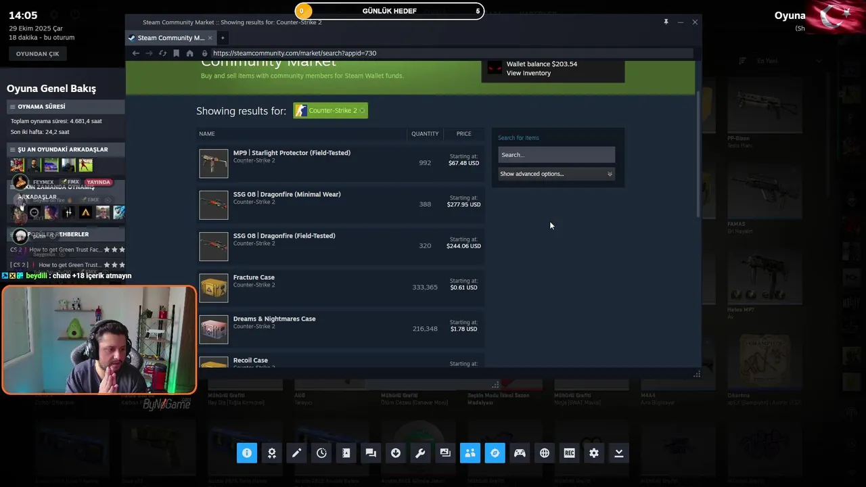
Task: Open the first Green Trust Factor guide
Action: click(x=67, y=250)
